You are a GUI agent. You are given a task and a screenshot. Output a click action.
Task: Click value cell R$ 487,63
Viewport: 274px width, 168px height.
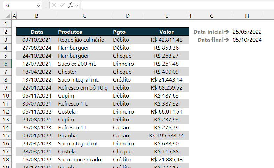click(x=167, y=95)
